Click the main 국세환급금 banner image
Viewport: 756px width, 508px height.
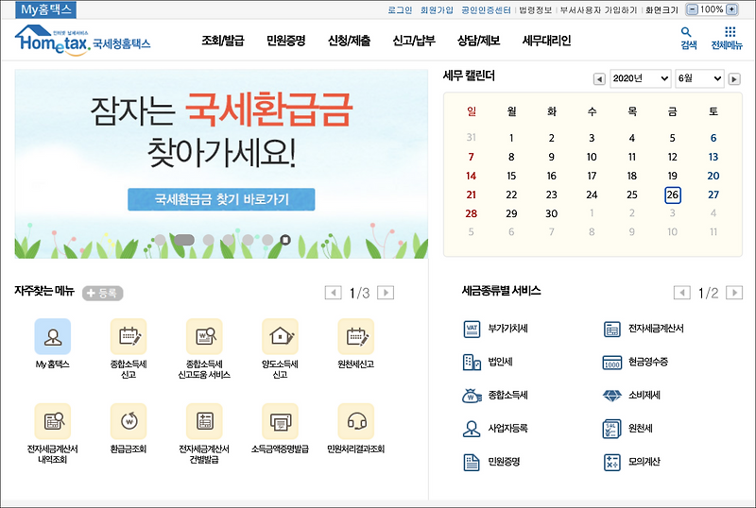pos(221,164)
